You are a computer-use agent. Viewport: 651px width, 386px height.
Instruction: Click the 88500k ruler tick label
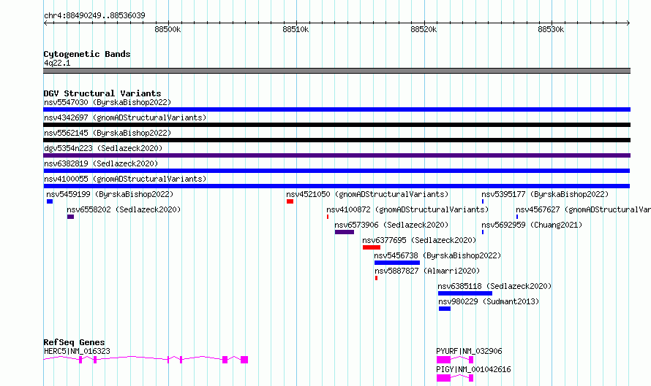tap(168, 29)
